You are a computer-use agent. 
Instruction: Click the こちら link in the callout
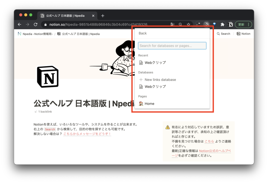[209, 141]
